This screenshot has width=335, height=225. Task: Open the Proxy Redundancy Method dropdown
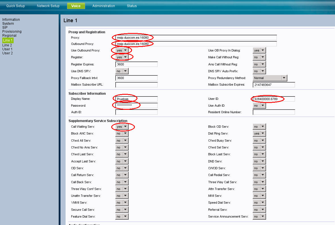pyautogui.click(x=270, y=78)
